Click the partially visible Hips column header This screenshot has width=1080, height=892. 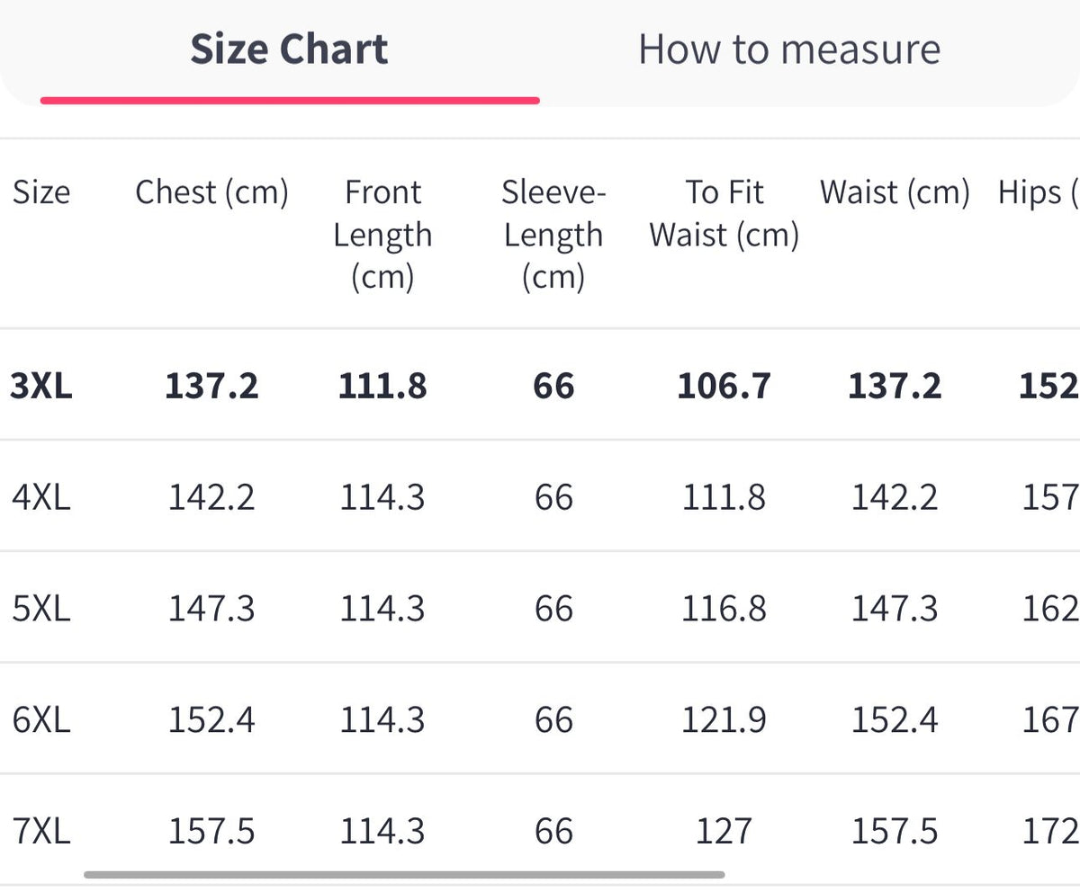coord(1039,192)
